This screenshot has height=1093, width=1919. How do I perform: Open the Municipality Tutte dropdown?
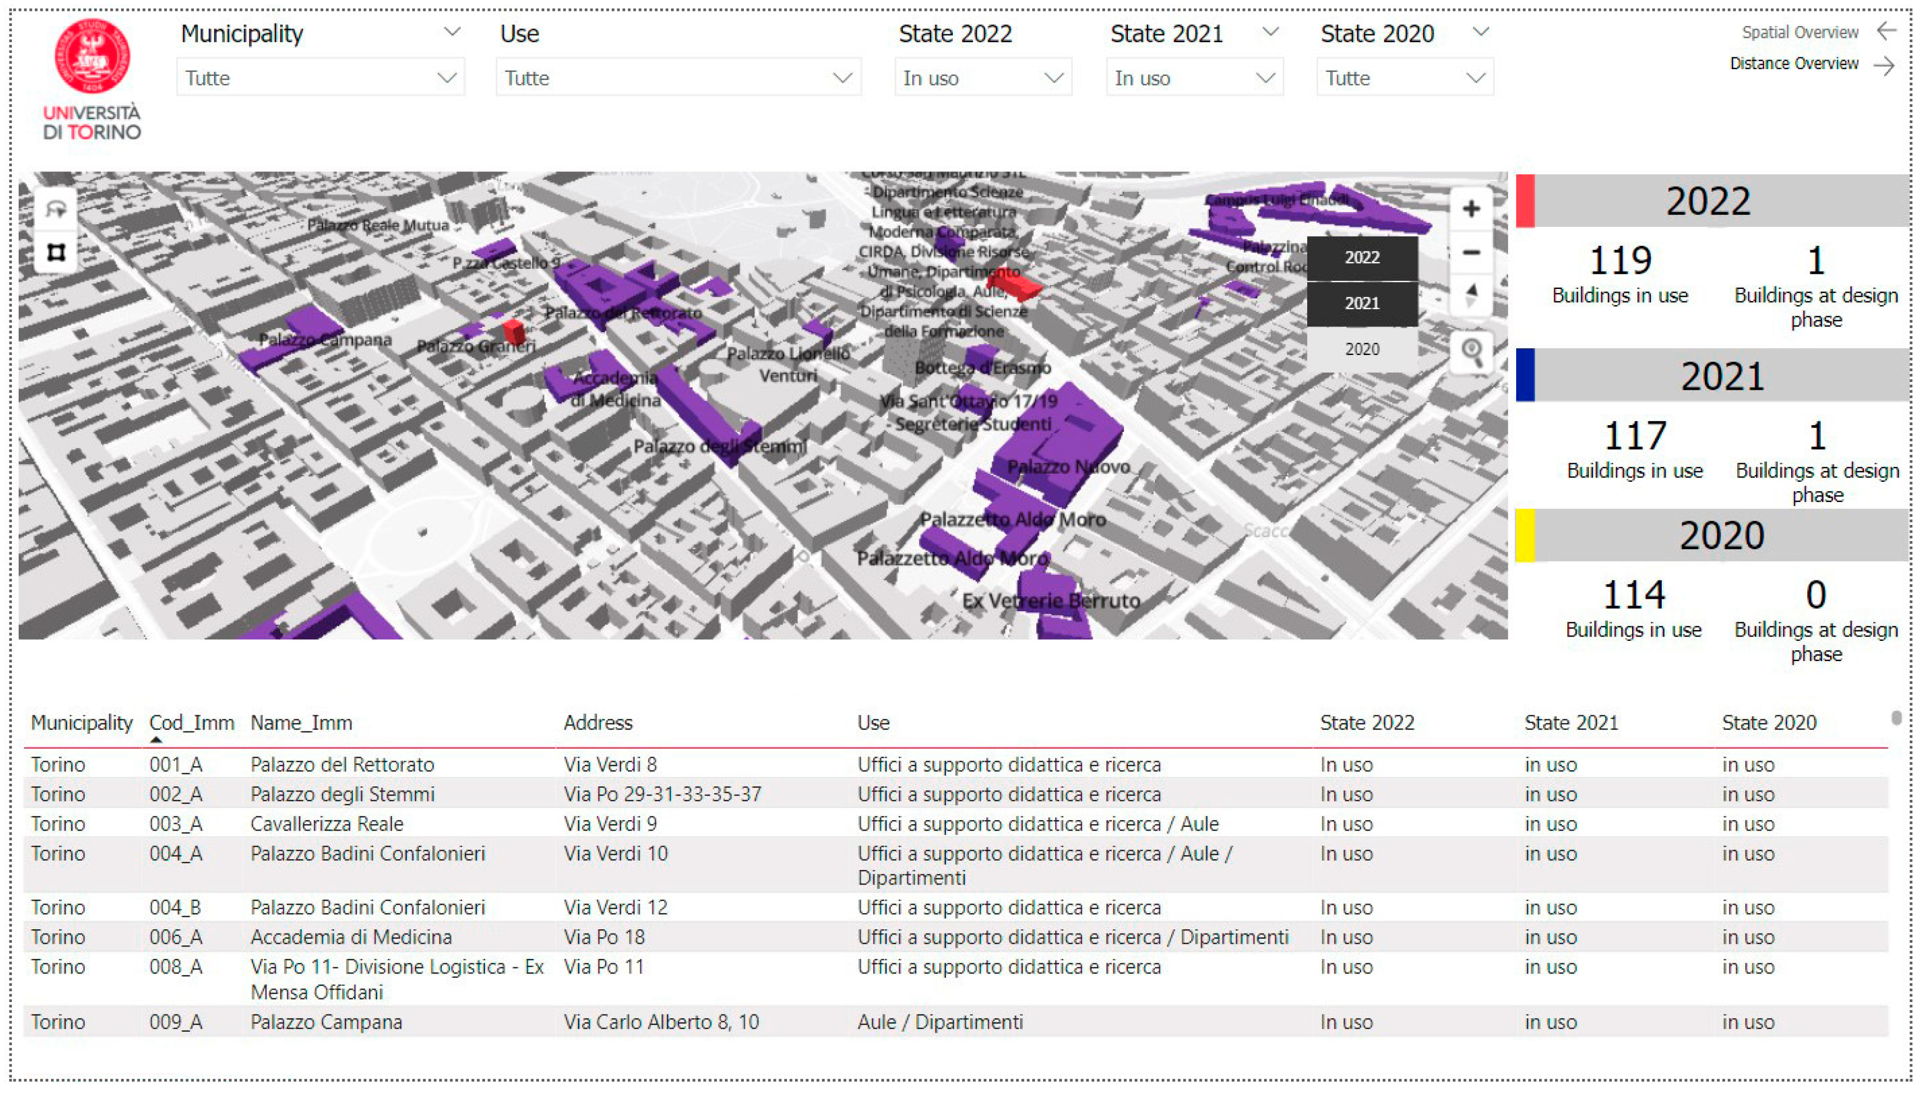pos(321,78)
